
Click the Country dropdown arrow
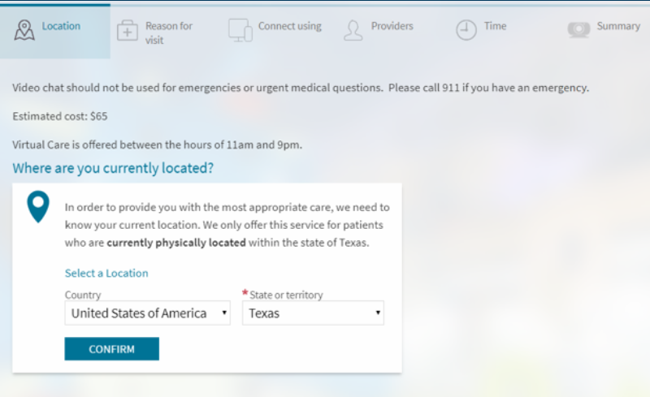point(224,313)
